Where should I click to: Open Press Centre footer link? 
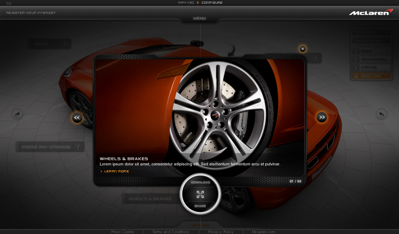click(122, 232)
